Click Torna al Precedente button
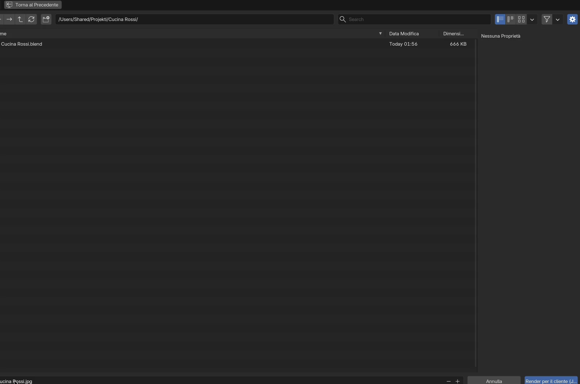 [x=33, y=5]
